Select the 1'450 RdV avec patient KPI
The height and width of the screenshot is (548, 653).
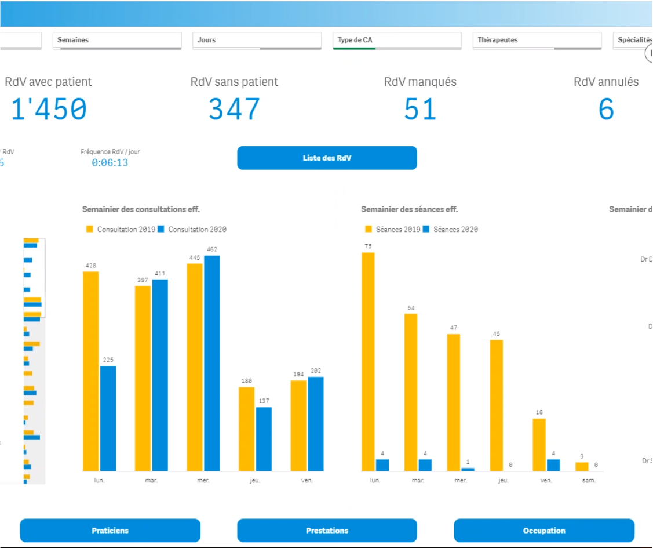coord(49,110)
